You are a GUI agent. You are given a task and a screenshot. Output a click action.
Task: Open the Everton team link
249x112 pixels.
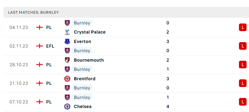click(82, 42)
